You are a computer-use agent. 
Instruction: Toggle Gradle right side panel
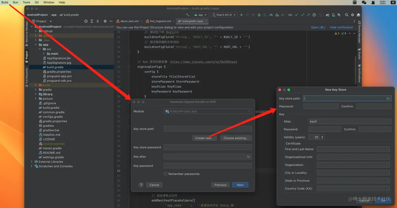[359, 54]
